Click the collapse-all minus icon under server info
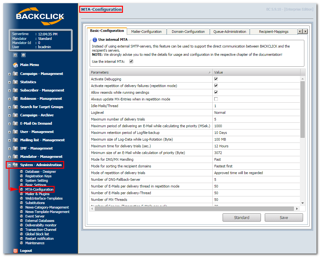 [x=23, y=55]
